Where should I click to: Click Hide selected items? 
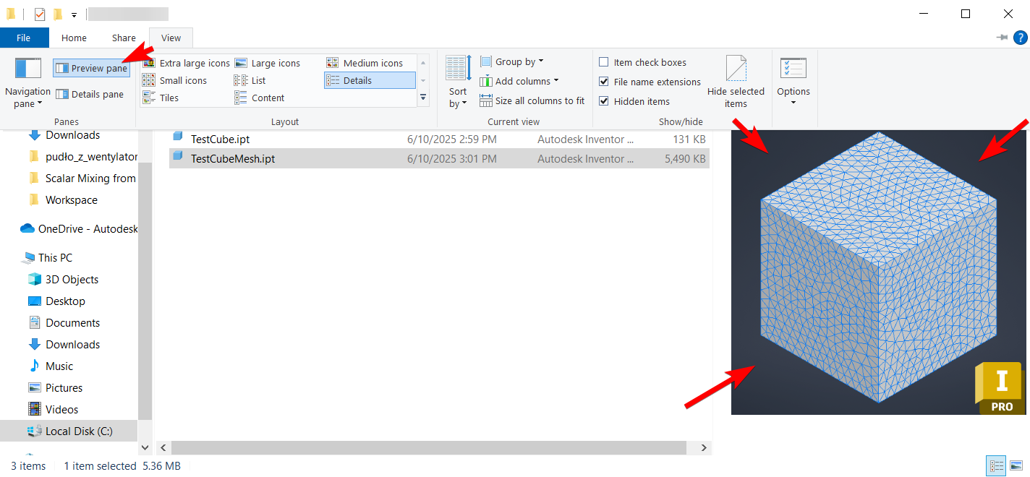(x=736, y=82)
